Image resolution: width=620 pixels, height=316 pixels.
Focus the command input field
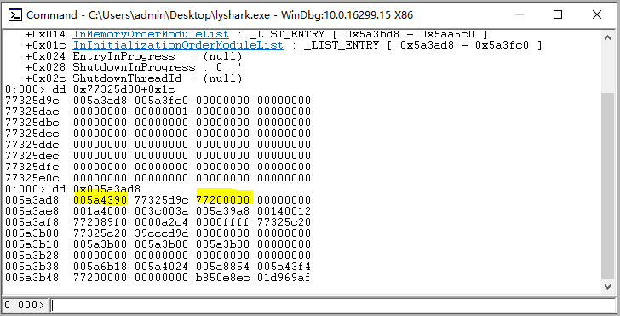(x=331, y=305)
